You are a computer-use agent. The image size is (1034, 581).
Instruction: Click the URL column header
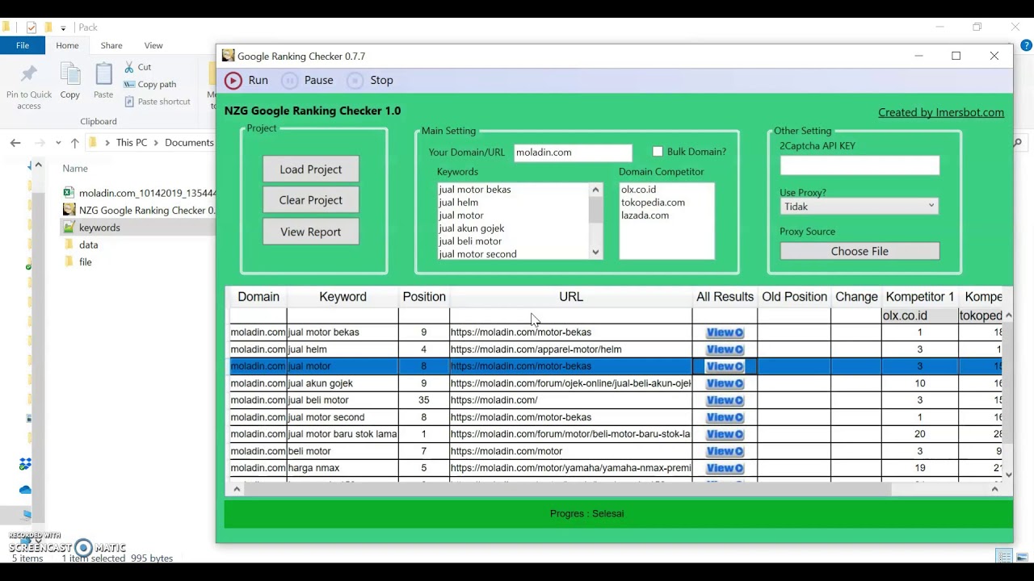pos(571,296)
